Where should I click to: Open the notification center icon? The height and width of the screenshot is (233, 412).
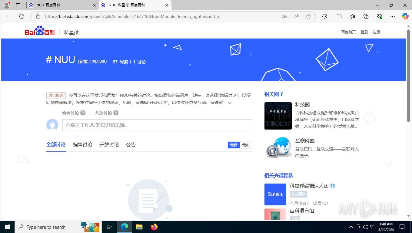click(402, 227)
